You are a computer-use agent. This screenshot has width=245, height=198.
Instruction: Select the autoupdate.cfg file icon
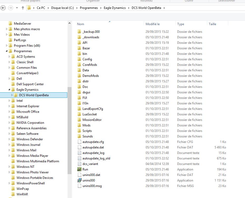point(80,142)
